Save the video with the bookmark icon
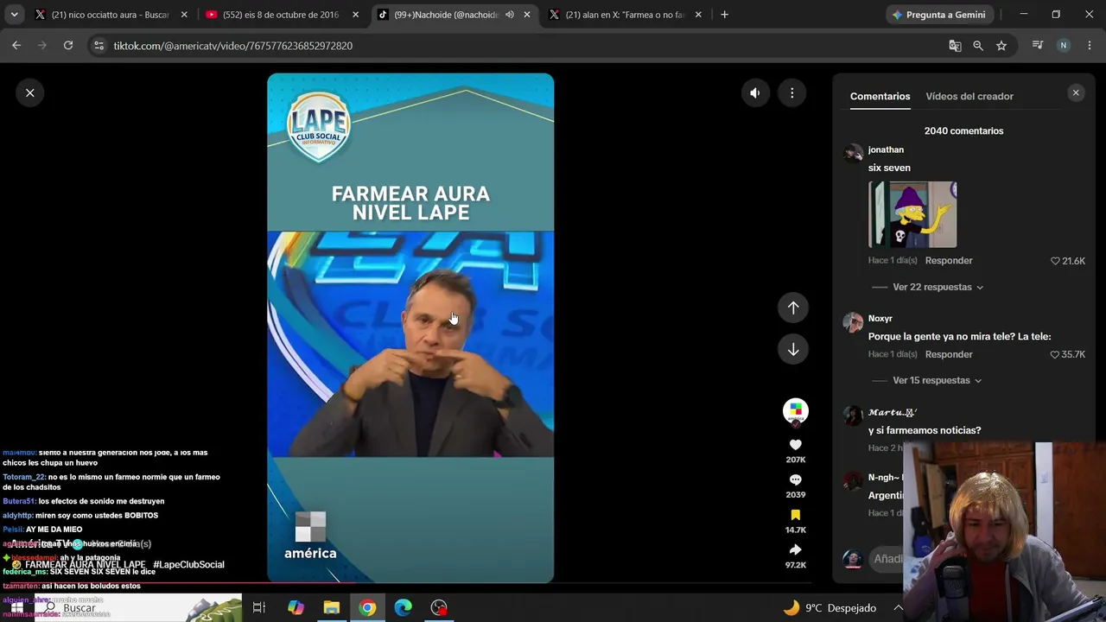 coord(796,515)
